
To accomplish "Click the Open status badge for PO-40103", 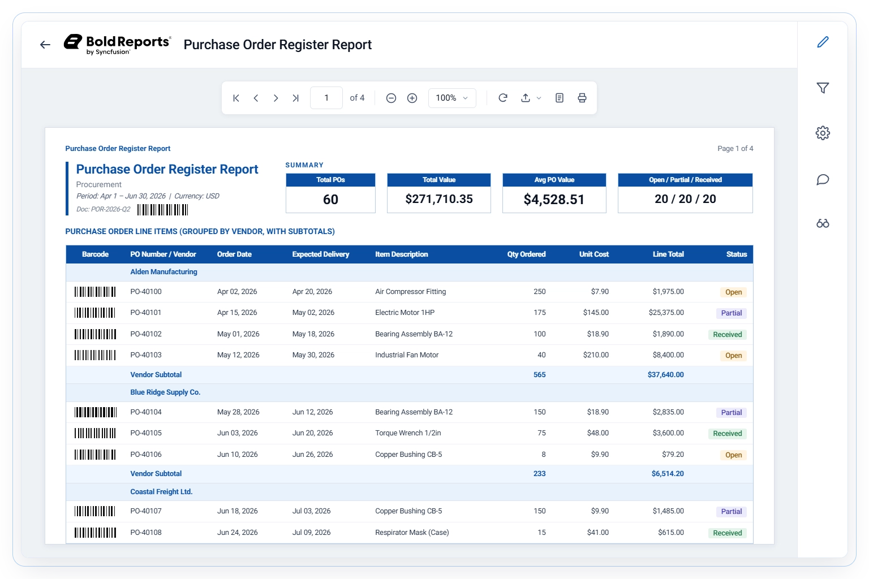I will (734, 356).
